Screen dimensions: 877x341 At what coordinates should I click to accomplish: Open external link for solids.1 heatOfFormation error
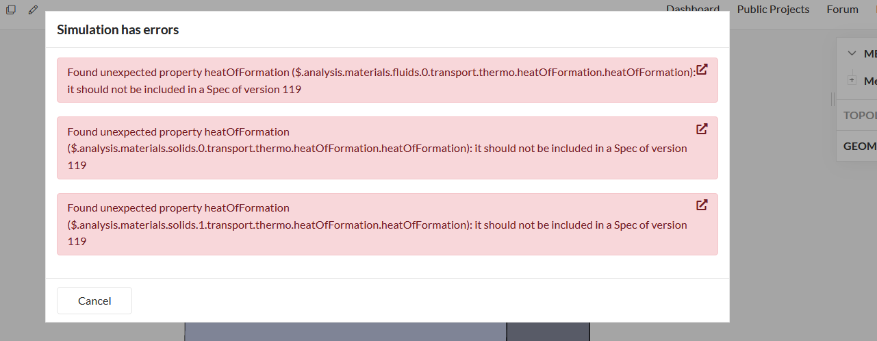tap(702, 205)
